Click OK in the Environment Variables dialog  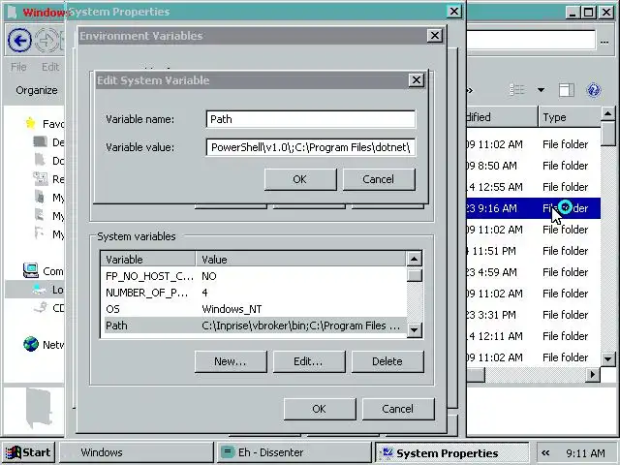tap(320, 409)
